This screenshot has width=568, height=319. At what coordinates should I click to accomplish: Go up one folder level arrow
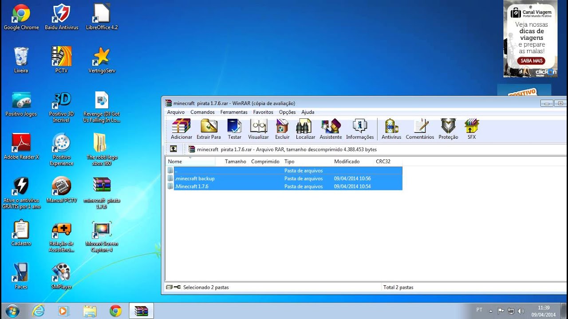pyautogui.click(x=173, y=149)
